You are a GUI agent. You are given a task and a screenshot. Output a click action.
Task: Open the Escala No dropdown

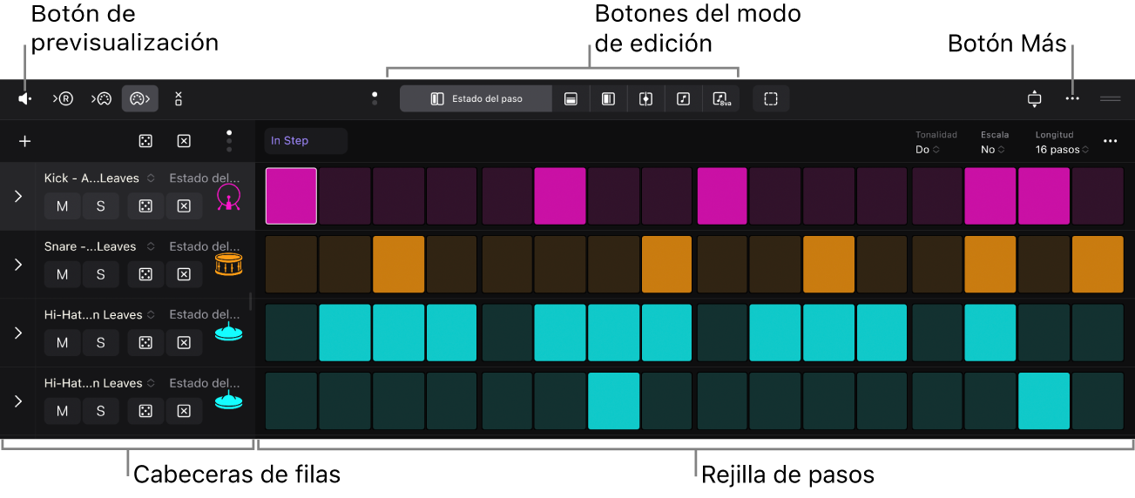point(992,150)
